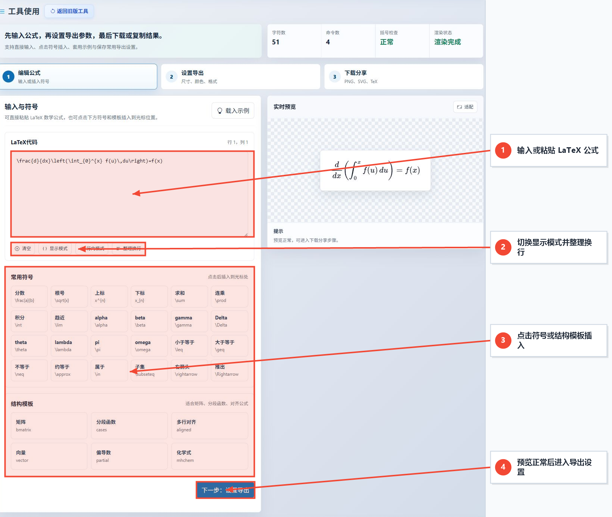Click inside the LaTeX代码 text area
Viewport: 612px width, 517px height.
coord(129,194)
